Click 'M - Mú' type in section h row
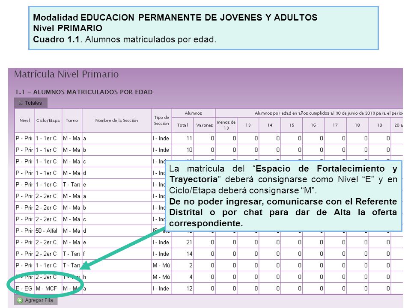411x308 pixels. tap(161, 277)
